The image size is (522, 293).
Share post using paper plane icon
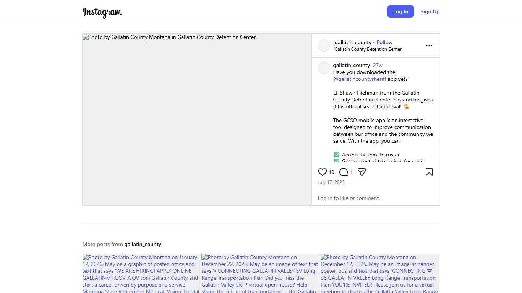[362, 172]
